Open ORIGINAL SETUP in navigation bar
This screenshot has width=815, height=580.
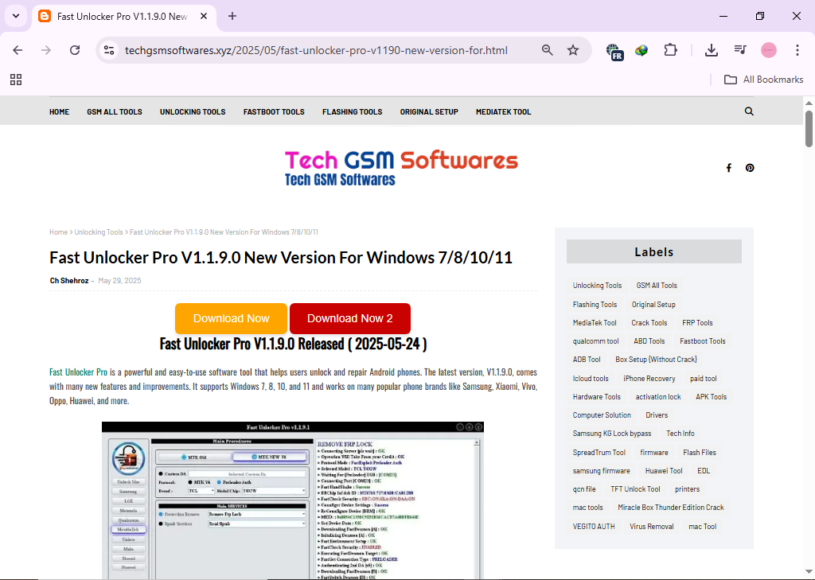point(429,111)
